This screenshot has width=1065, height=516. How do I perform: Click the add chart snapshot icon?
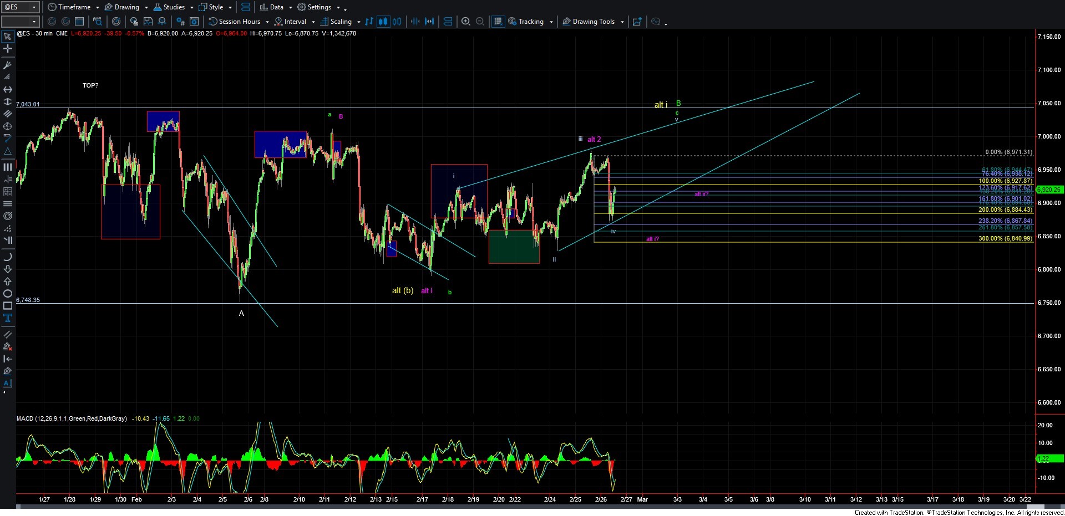coord(637,22)
